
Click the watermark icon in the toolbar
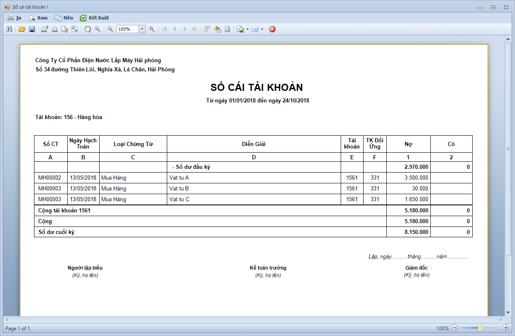(x=227, y=29)
